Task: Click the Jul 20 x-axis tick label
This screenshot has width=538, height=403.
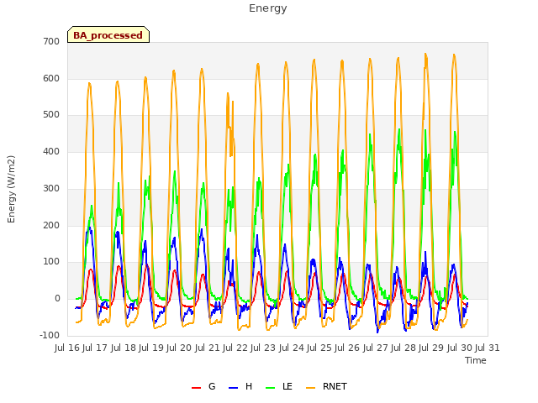Action: (x=179, y=348)
